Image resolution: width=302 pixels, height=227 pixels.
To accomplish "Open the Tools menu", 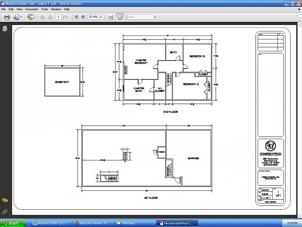I will pos(45,9).
